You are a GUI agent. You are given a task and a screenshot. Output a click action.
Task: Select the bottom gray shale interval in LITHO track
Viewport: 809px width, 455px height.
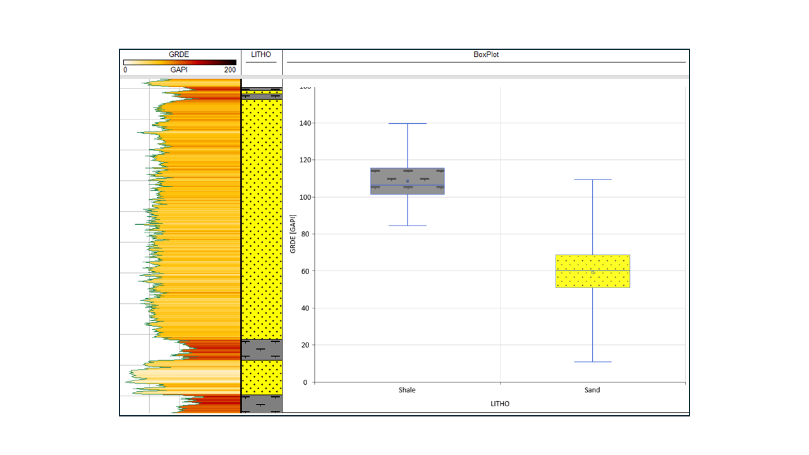[x=262, y=404]
